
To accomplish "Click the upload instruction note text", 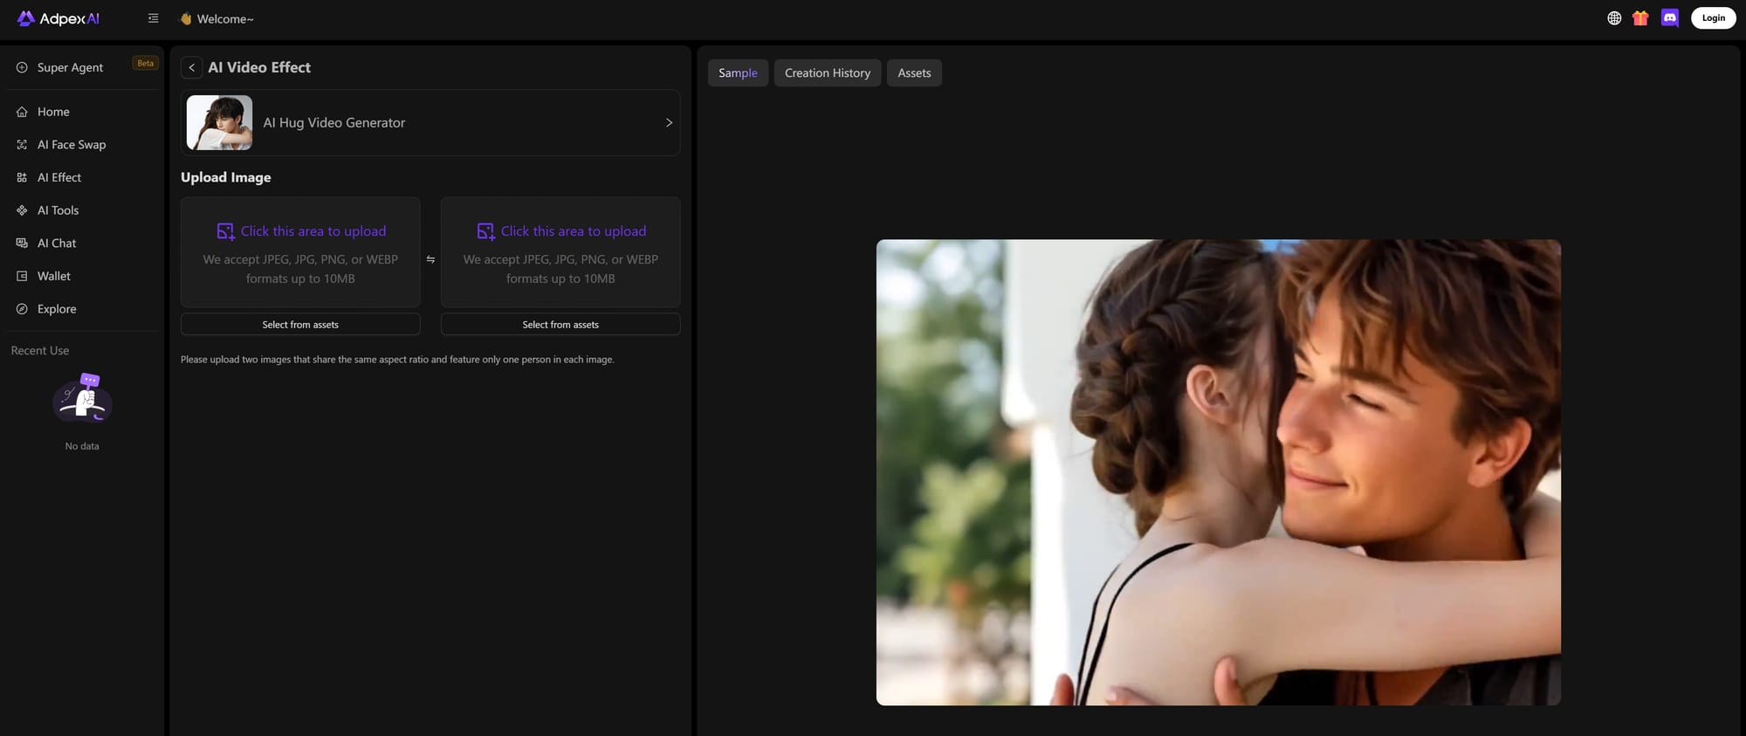I will (x=397, y=360).
